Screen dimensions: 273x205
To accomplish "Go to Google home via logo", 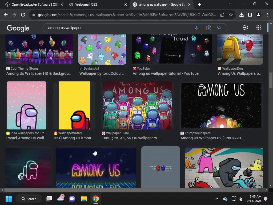I will [18, 28].
